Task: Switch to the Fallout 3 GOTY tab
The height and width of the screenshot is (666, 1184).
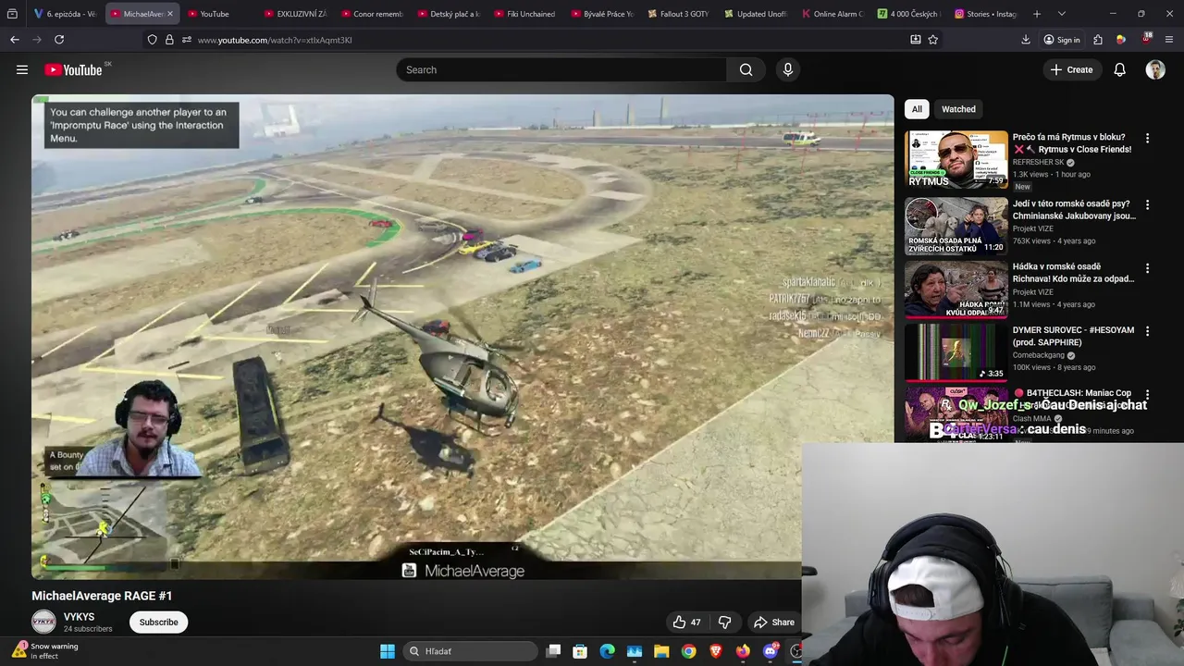Action: click(677, 14)
